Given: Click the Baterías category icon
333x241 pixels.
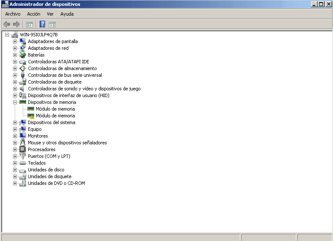Looking at the screenshot, I should 23,55.
